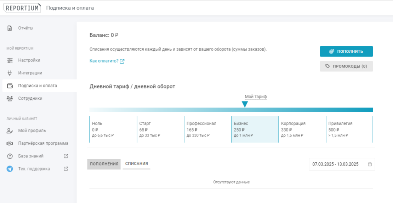This screenshot has height=203, width=393.
Task: Click the Настройки sliders icon
Action: tap(10, 60)
